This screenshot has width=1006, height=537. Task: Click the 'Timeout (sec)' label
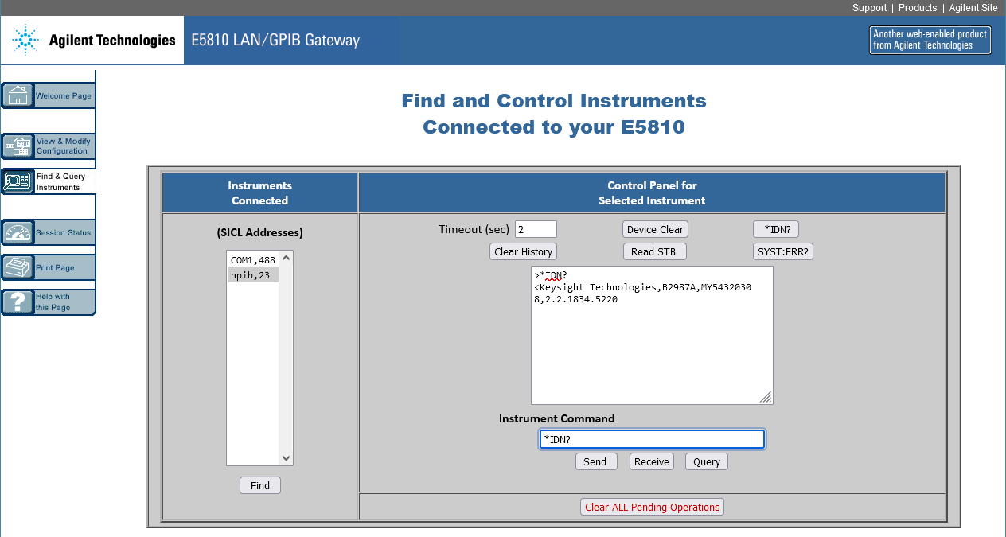pyautogui.click(x=474, y=229)
